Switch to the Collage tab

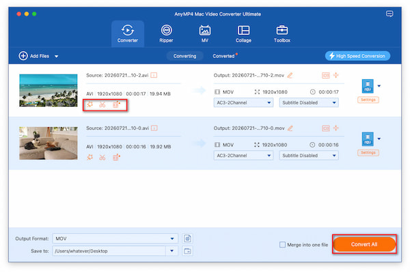[x=243, y=33]
